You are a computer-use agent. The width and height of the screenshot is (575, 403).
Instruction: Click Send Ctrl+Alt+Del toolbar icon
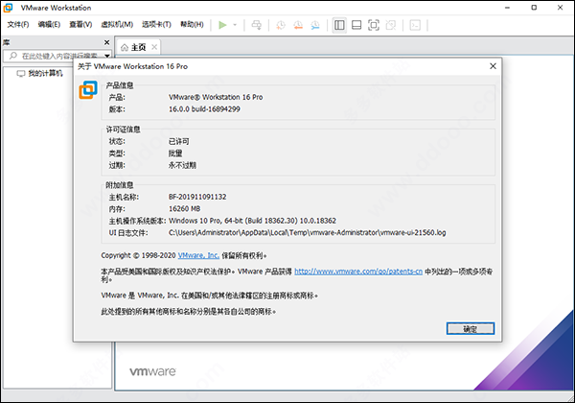[256, 25]
